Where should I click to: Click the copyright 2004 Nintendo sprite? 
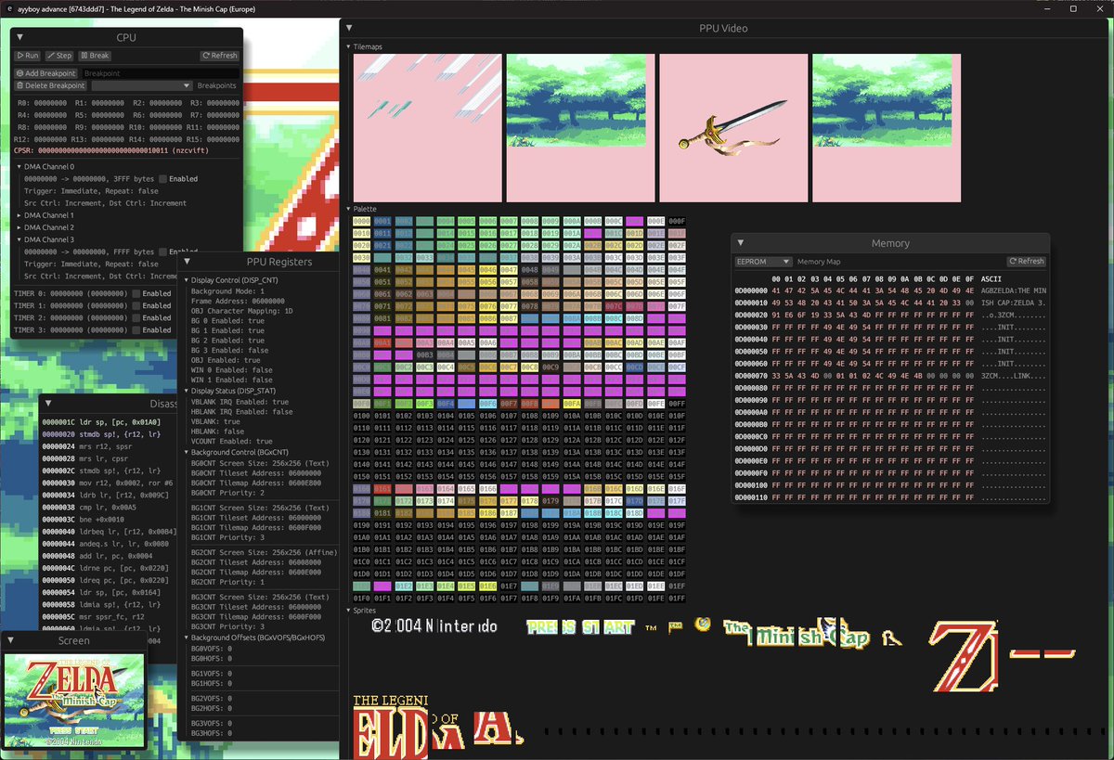click(x=434, y=626)
